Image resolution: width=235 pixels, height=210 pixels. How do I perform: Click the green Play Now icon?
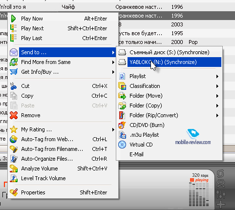tap(13, 19)
